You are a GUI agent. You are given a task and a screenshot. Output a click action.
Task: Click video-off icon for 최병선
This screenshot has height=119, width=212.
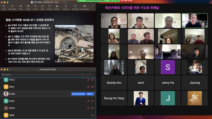point(92,87)
